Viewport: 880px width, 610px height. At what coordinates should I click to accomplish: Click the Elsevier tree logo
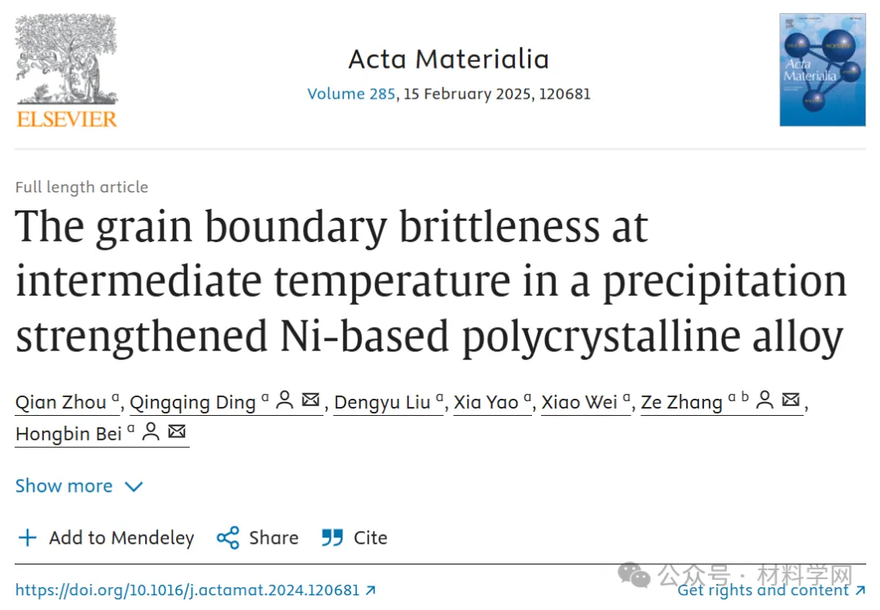(x=67, y=71)
